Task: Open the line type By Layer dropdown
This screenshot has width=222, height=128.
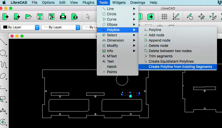Action: pos(90,27)
